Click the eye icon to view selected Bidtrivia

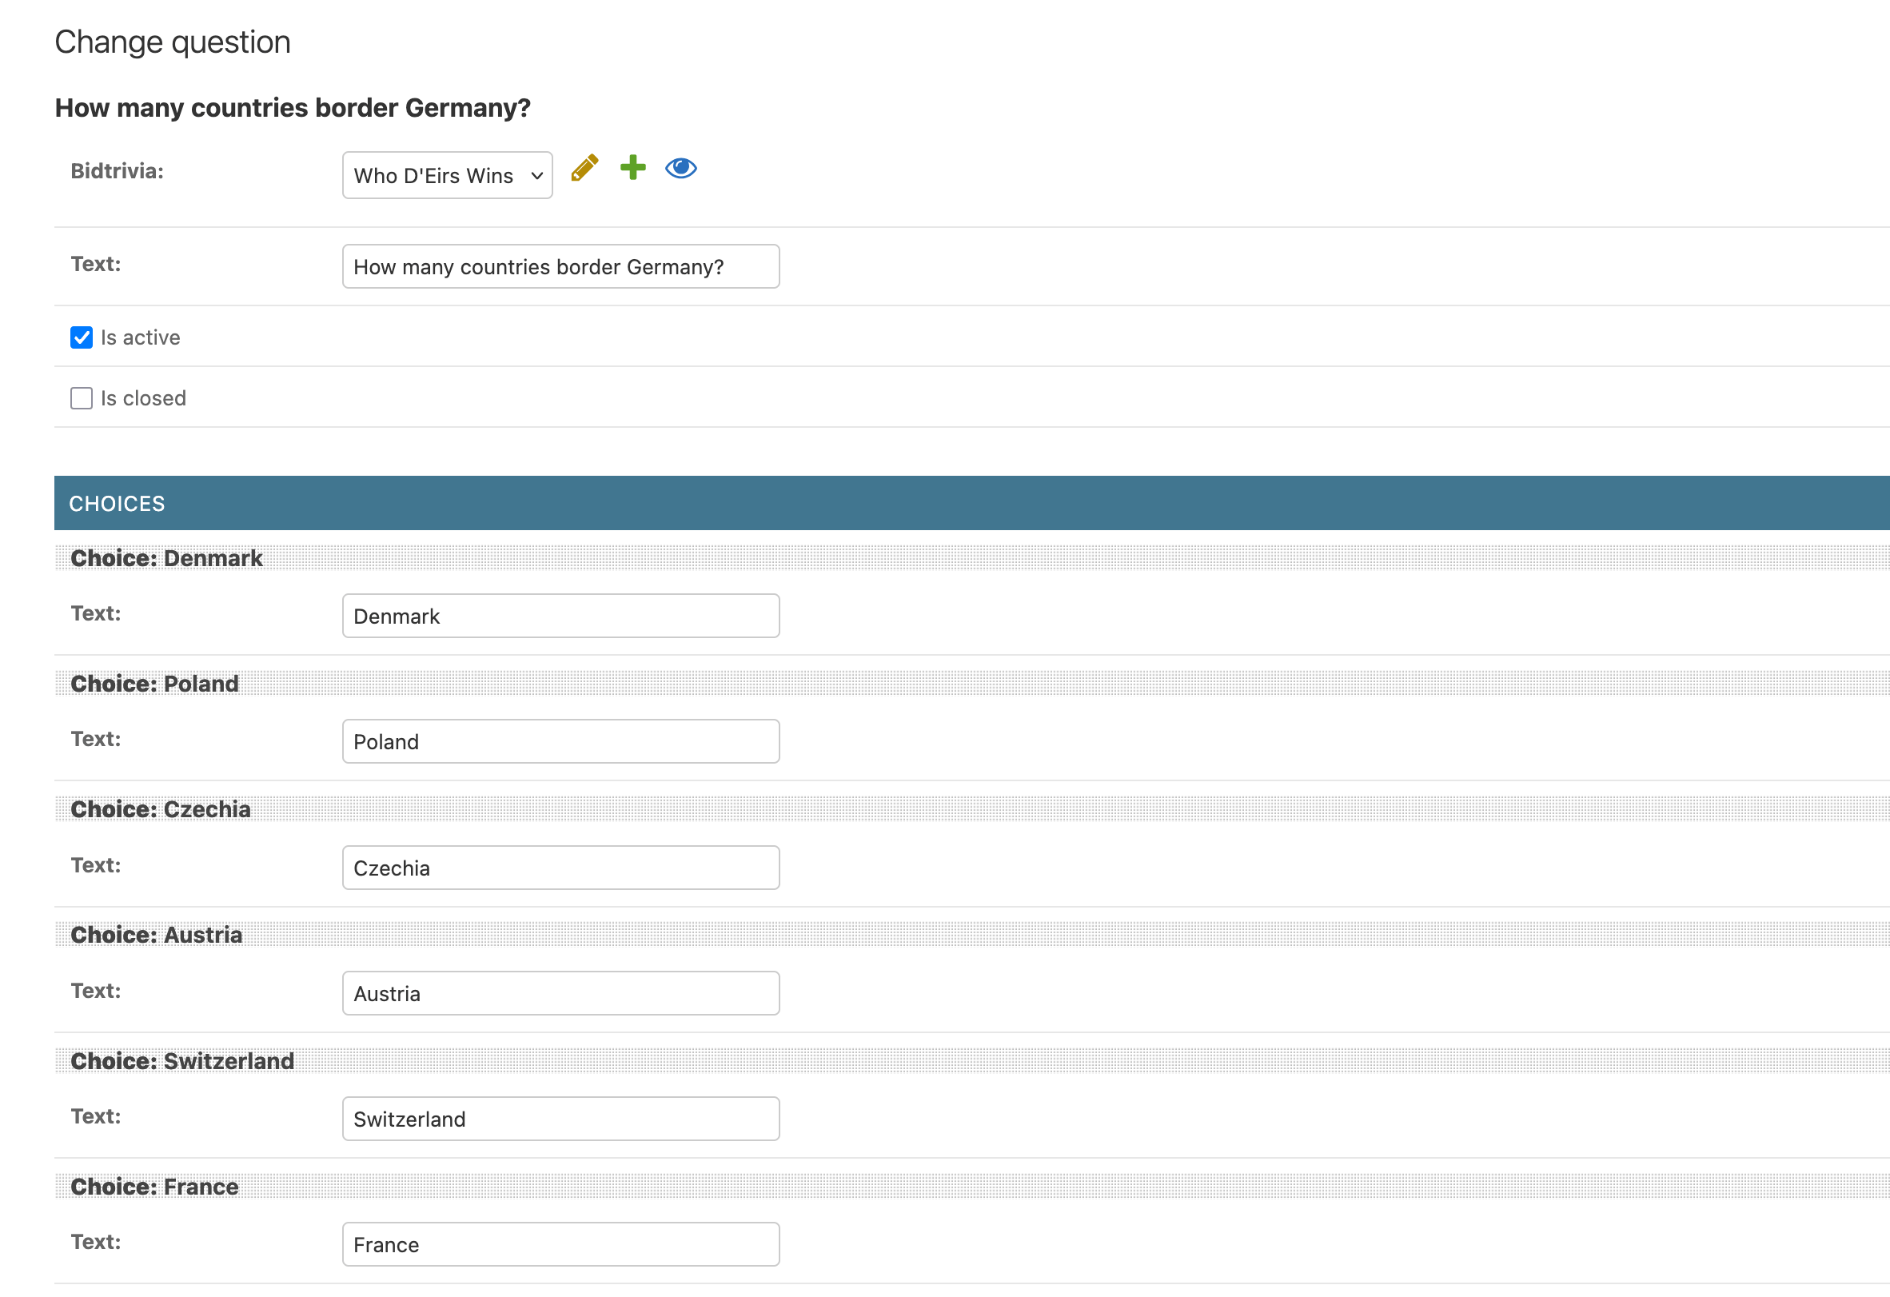[x=680, y=167]
